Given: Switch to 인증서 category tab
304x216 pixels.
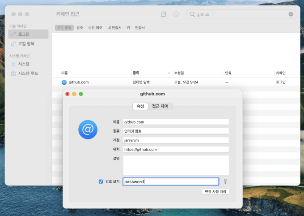Looking at the screenshot, I should tap(140, 28).
